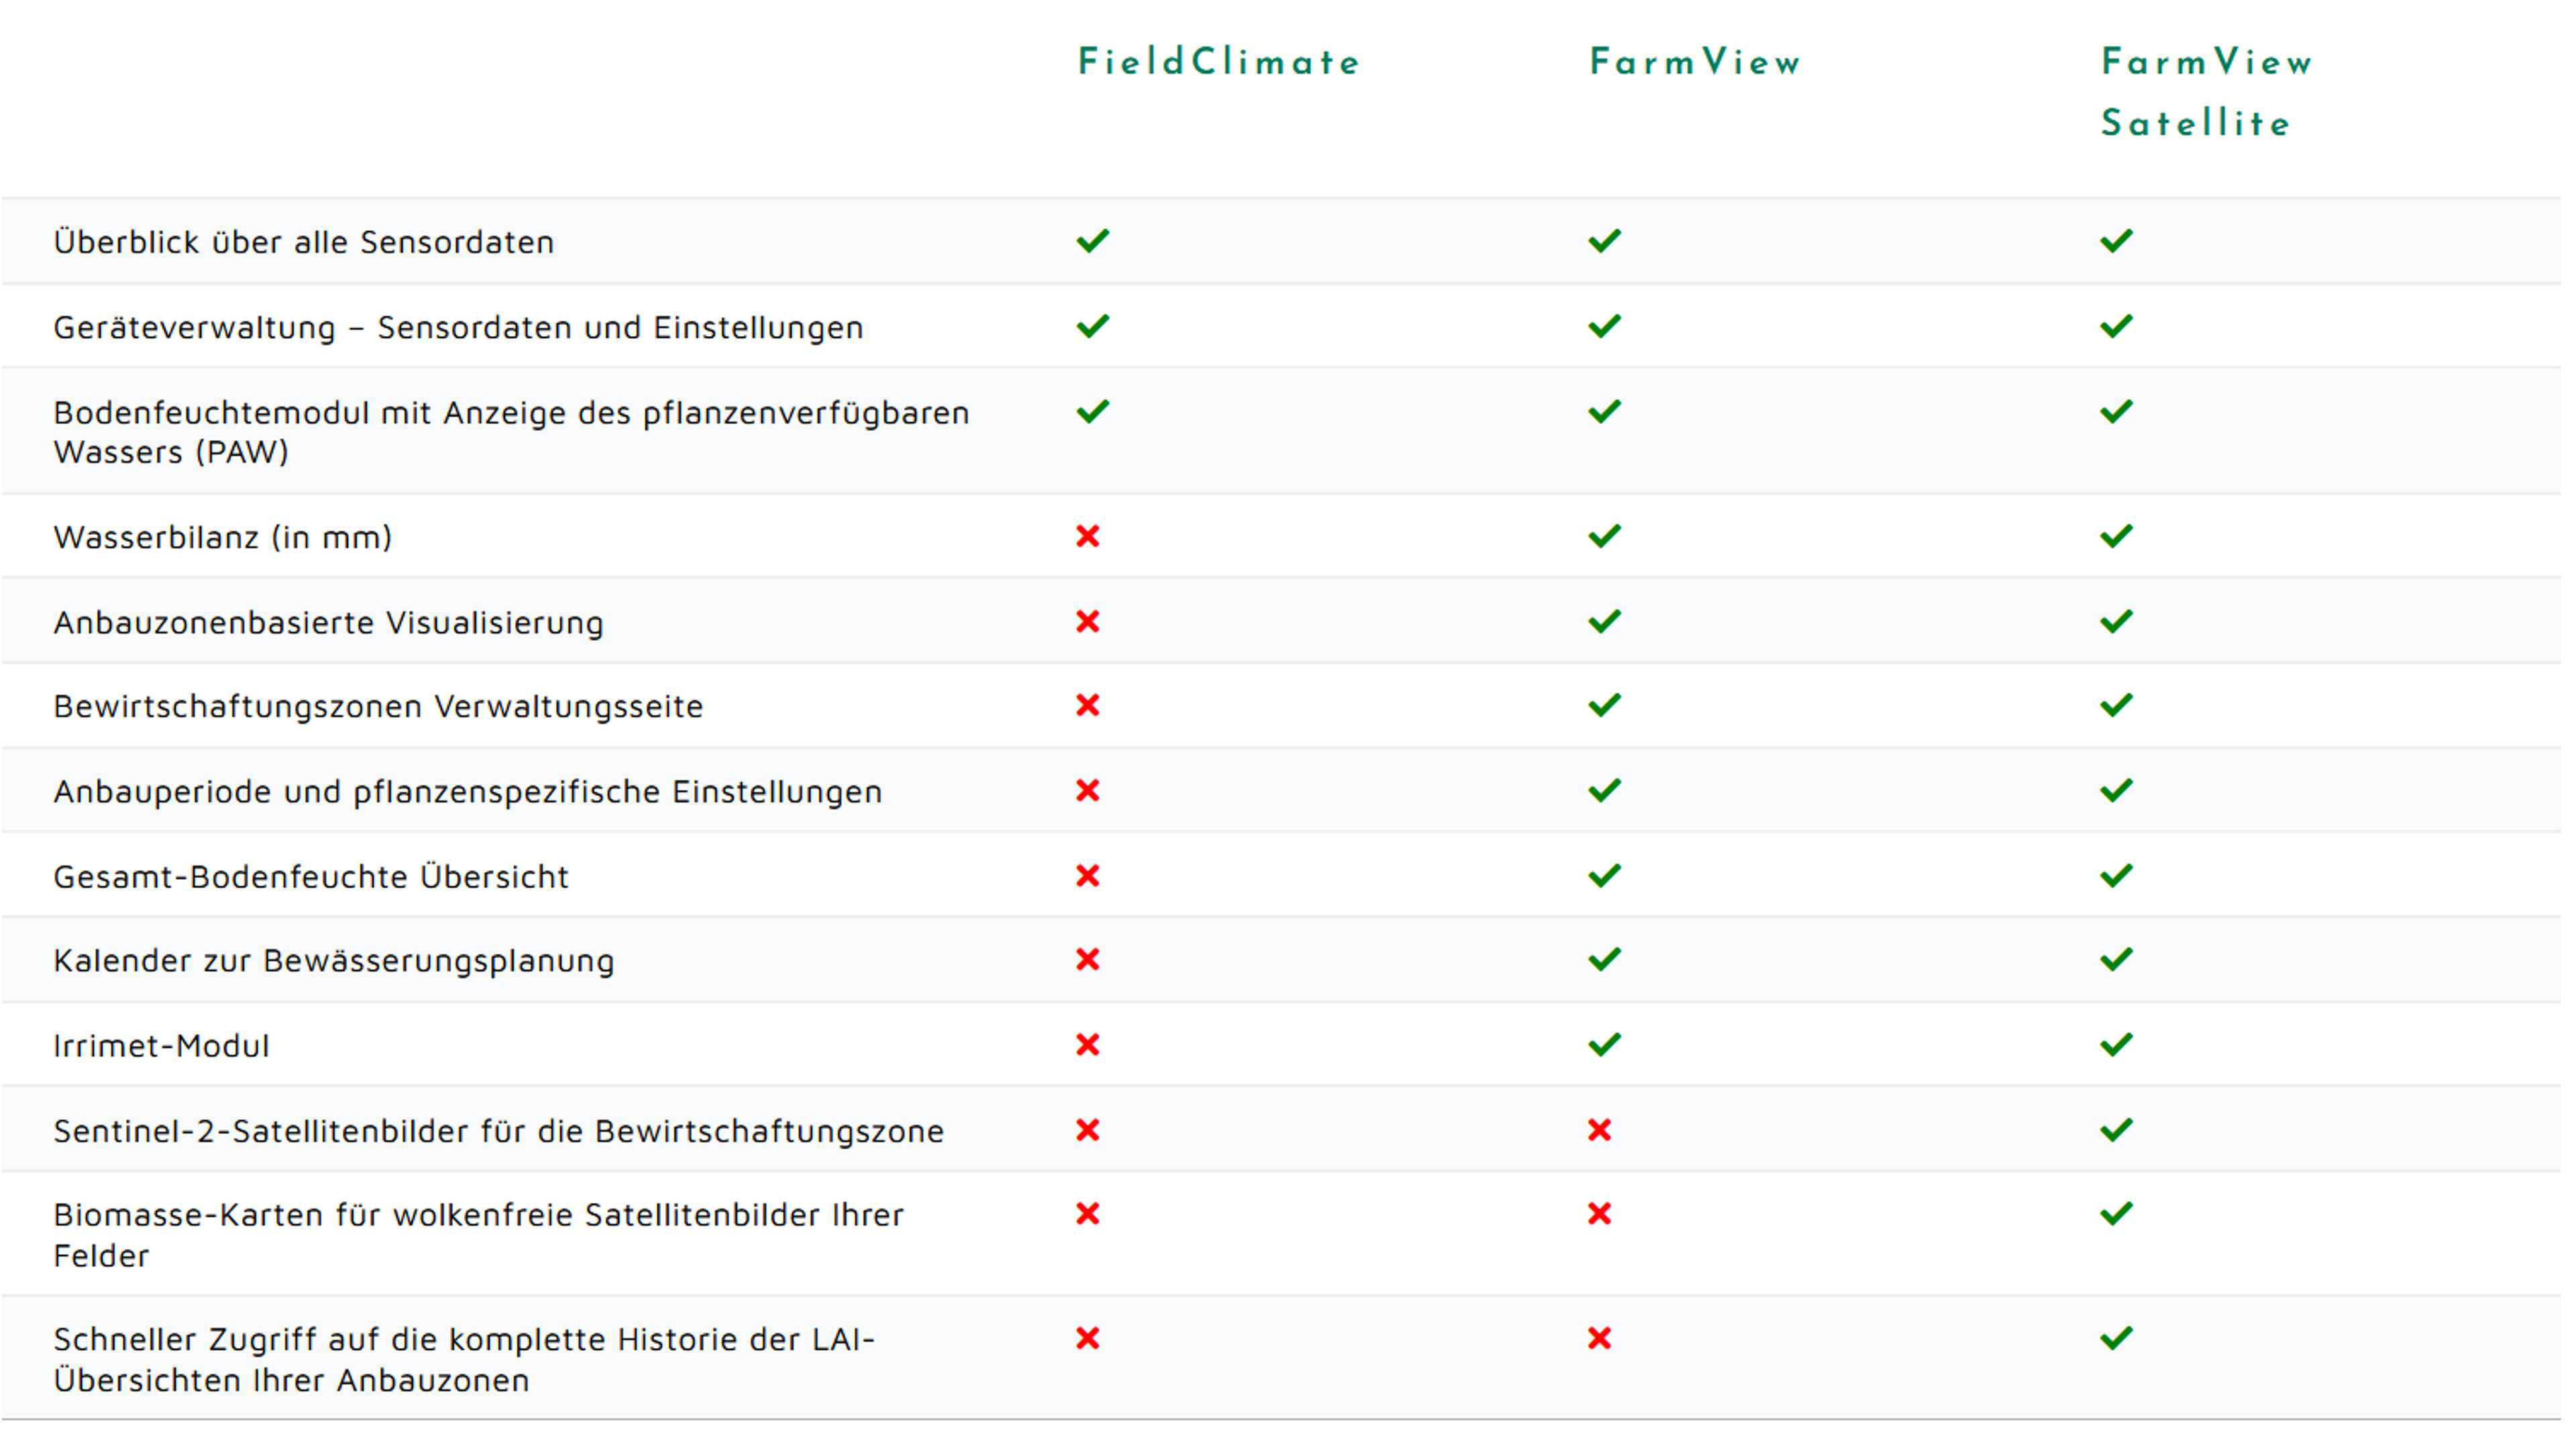Select the Wasserbilanz (in mm) row label
Screen dimensions: 2576x1430
[222, 538]
